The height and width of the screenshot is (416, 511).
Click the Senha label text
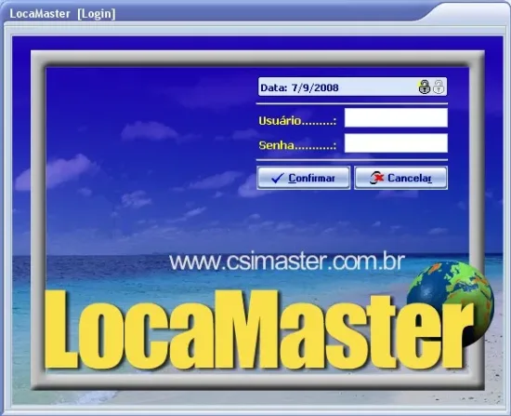(x=297, y=145)
